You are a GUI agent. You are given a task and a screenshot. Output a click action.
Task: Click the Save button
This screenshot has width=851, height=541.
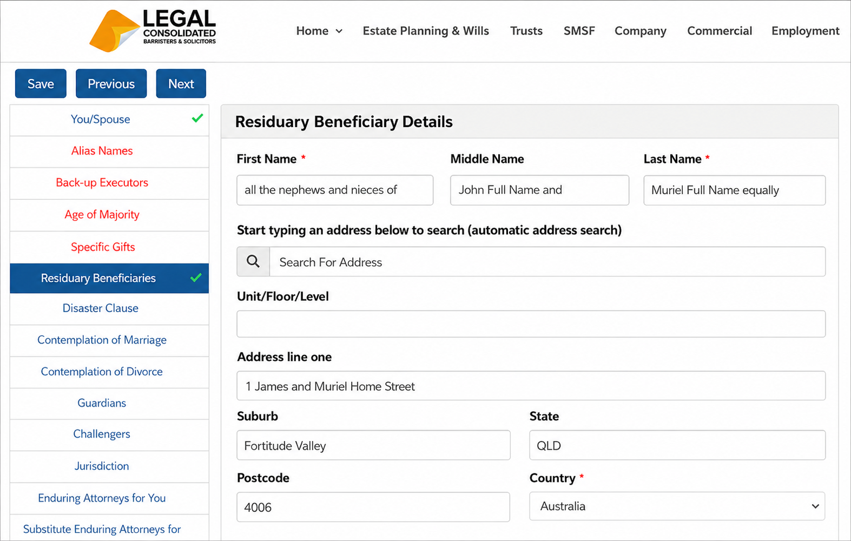[x=41, y=84]
